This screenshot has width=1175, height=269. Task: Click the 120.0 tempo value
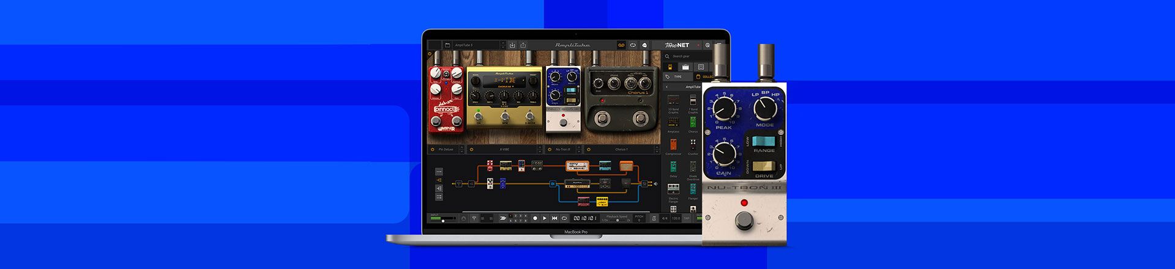676,218
